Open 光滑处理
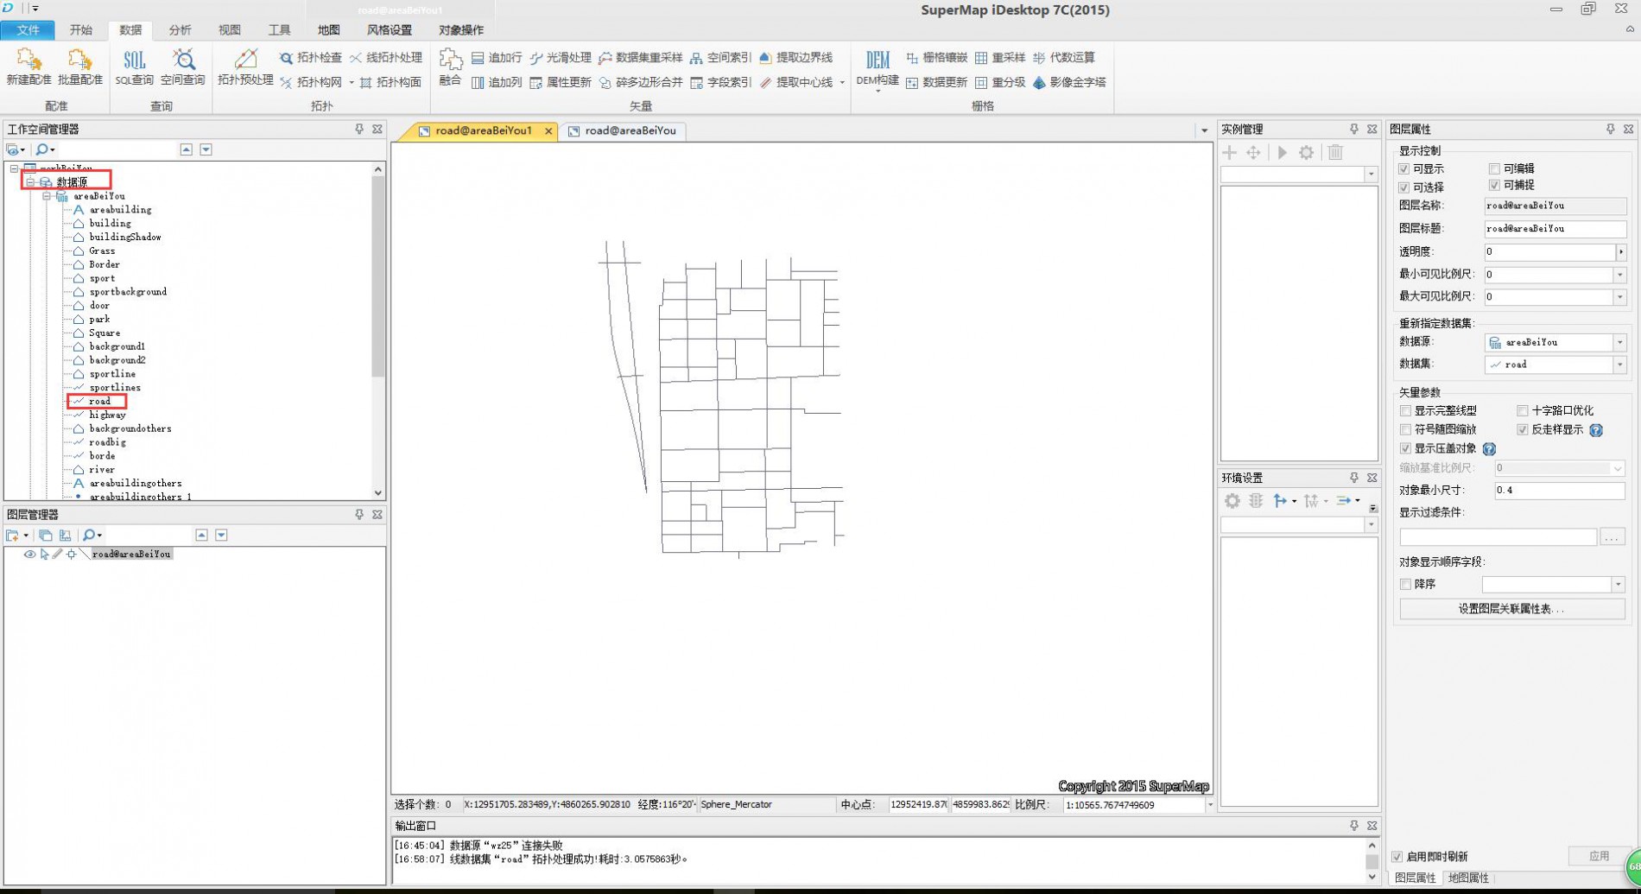This screenshot has width=1641, height=894. pyautogui.click(x=561, y=58)
